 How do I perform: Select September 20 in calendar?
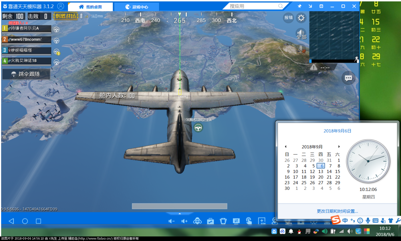(x=321, y=177)
